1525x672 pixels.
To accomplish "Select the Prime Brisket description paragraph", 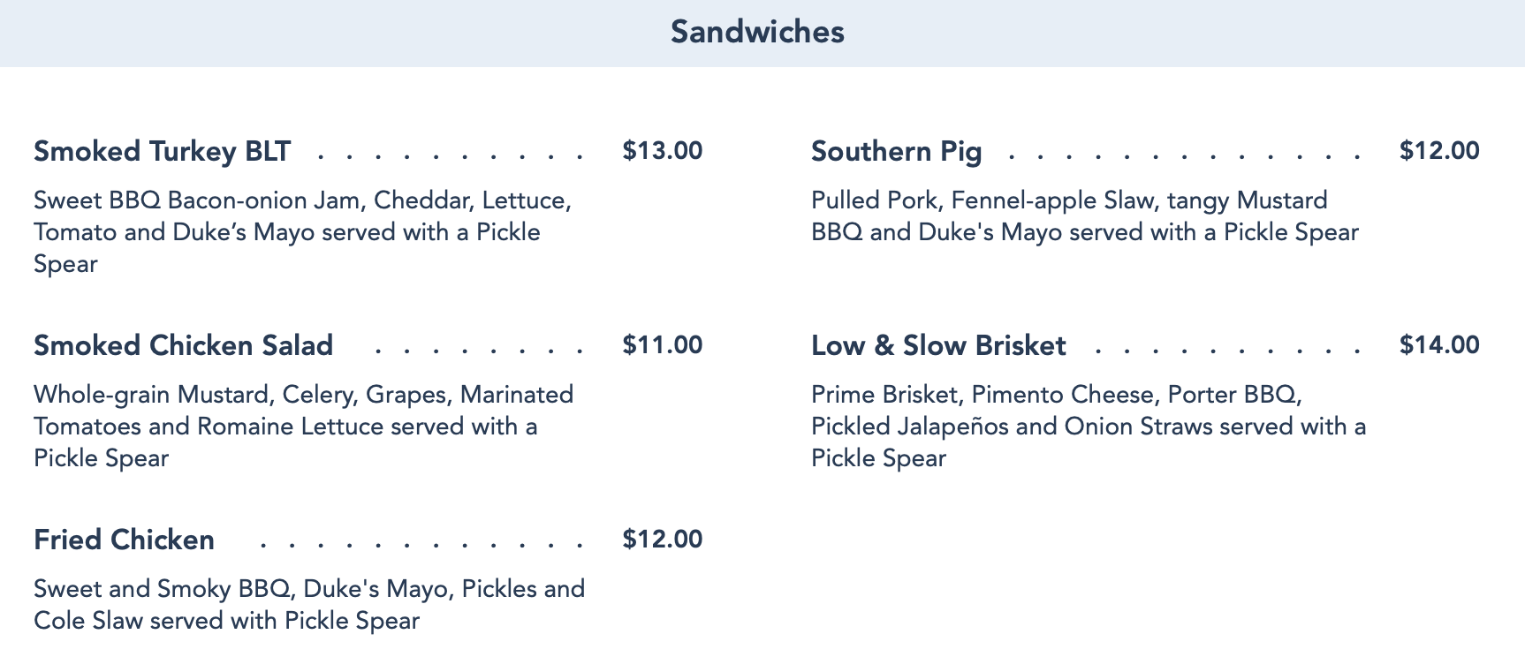I will point(1088,427).
